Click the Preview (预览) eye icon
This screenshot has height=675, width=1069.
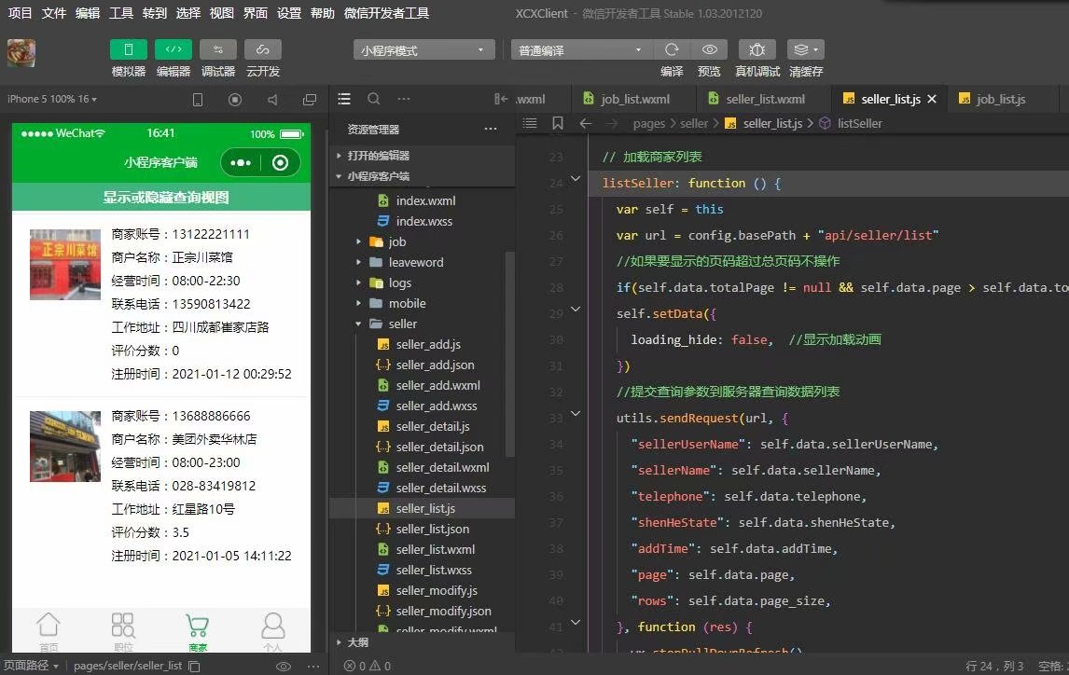pyautogui.click(x=709, y=49)
